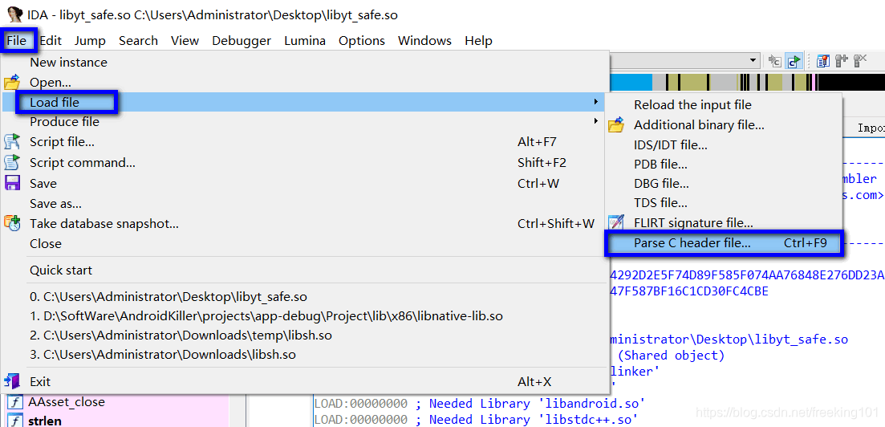
Task: Click the delete trace X toolbar icon
Action: pos(860,61)
